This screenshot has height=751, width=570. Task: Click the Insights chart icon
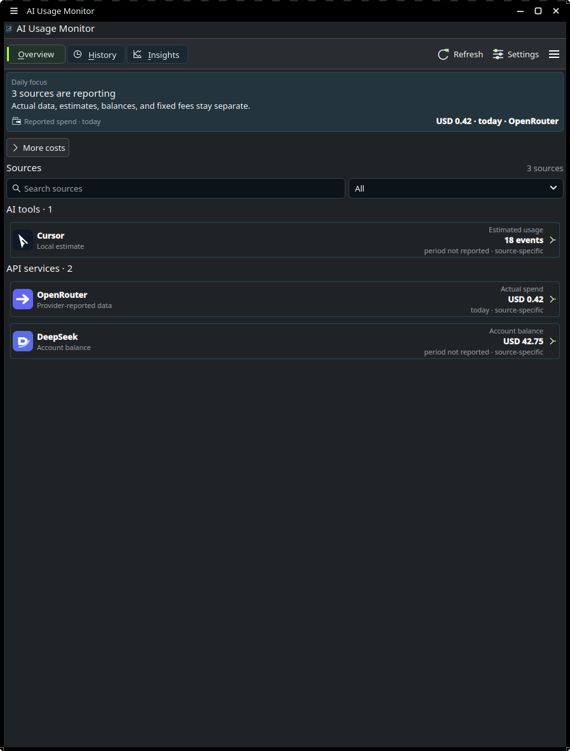(137, 54)
